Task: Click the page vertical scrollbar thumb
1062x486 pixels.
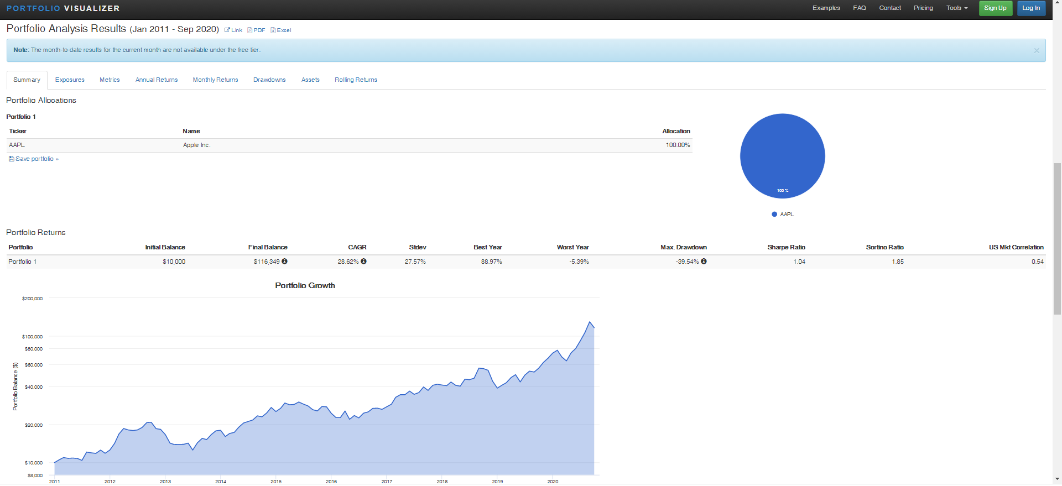Action: pos(1057,238)
